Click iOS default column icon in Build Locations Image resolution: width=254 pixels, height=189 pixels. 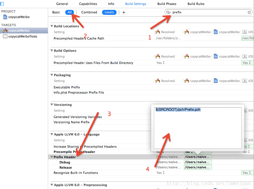(245, 32)
